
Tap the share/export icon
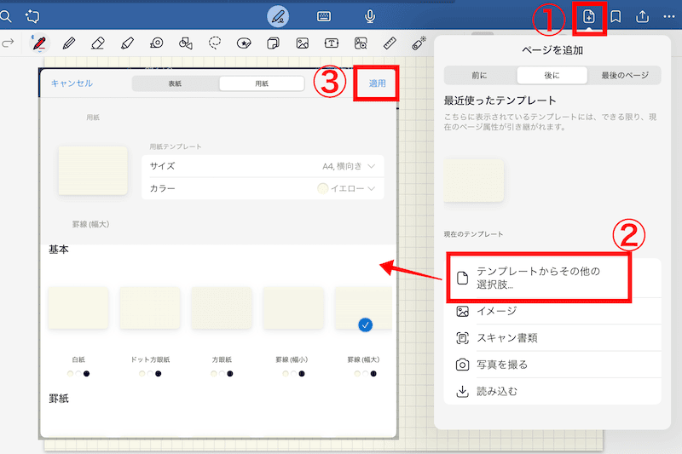pyautogui.click(x=643, y=17)
